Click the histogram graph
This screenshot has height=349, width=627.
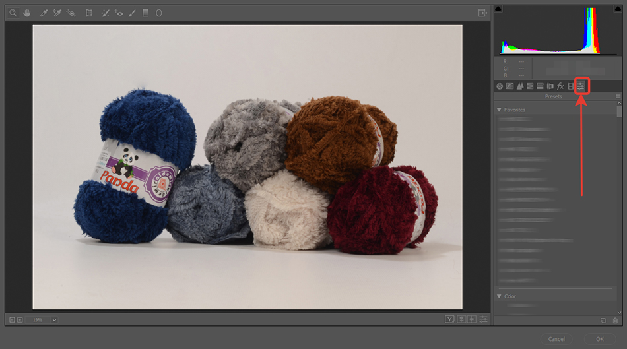click(558, 30)
